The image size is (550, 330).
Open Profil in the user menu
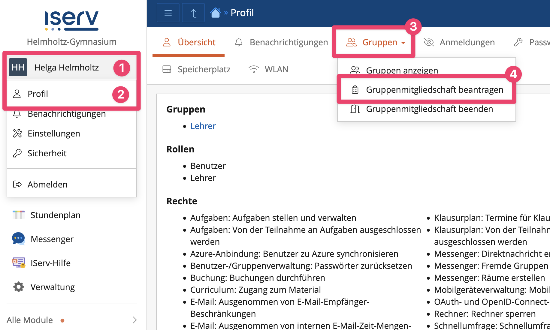click(x=38, y=94)
